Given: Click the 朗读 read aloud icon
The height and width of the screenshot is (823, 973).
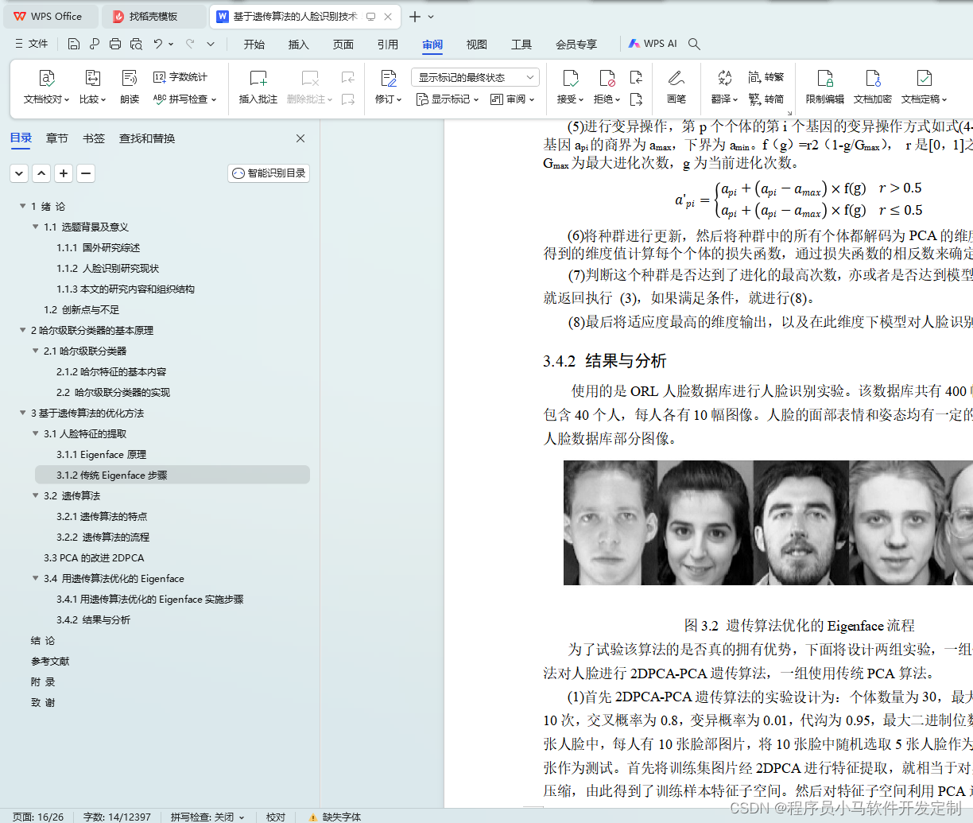Looking at the screenshot, I should coord(130,78).
